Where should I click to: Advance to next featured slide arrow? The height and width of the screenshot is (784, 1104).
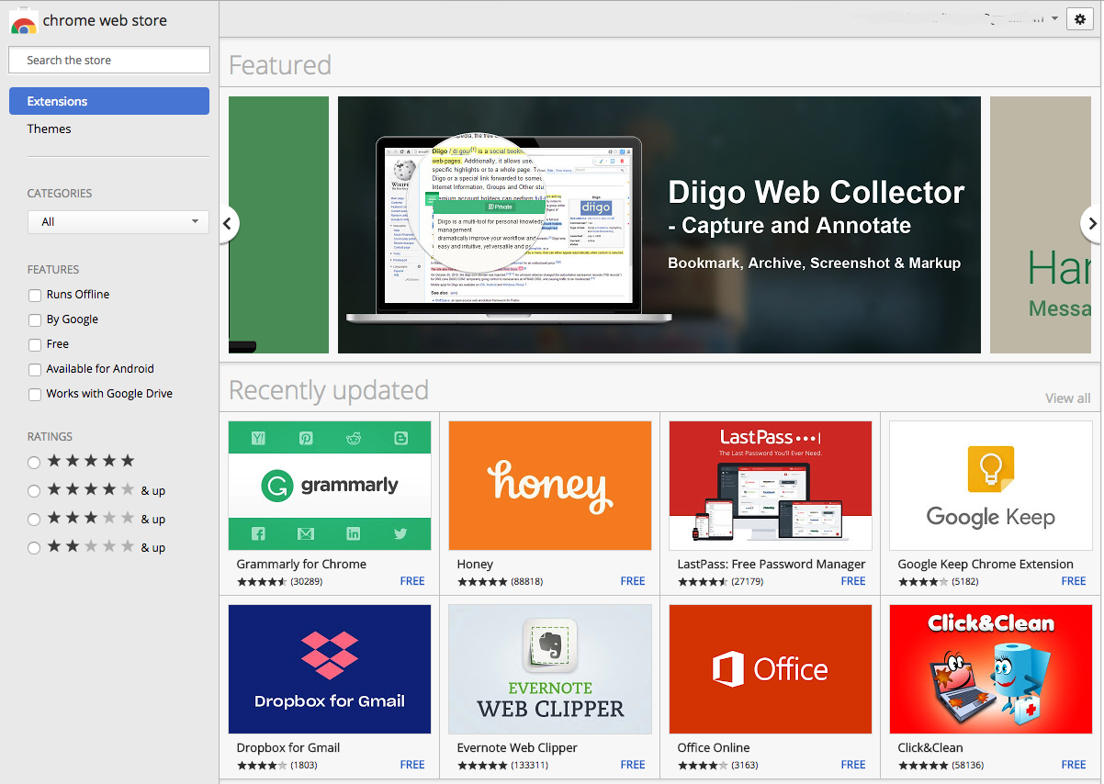pos(1092,223)
